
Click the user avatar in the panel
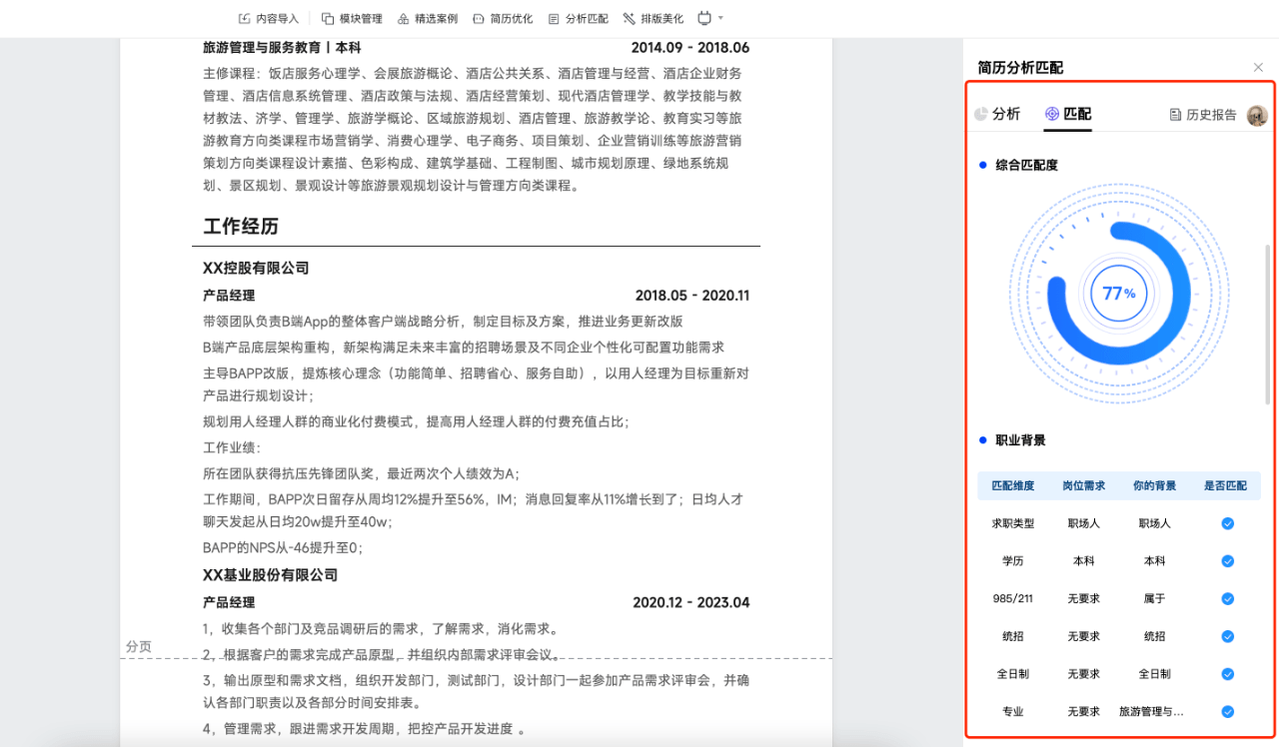click(1257, 114)
